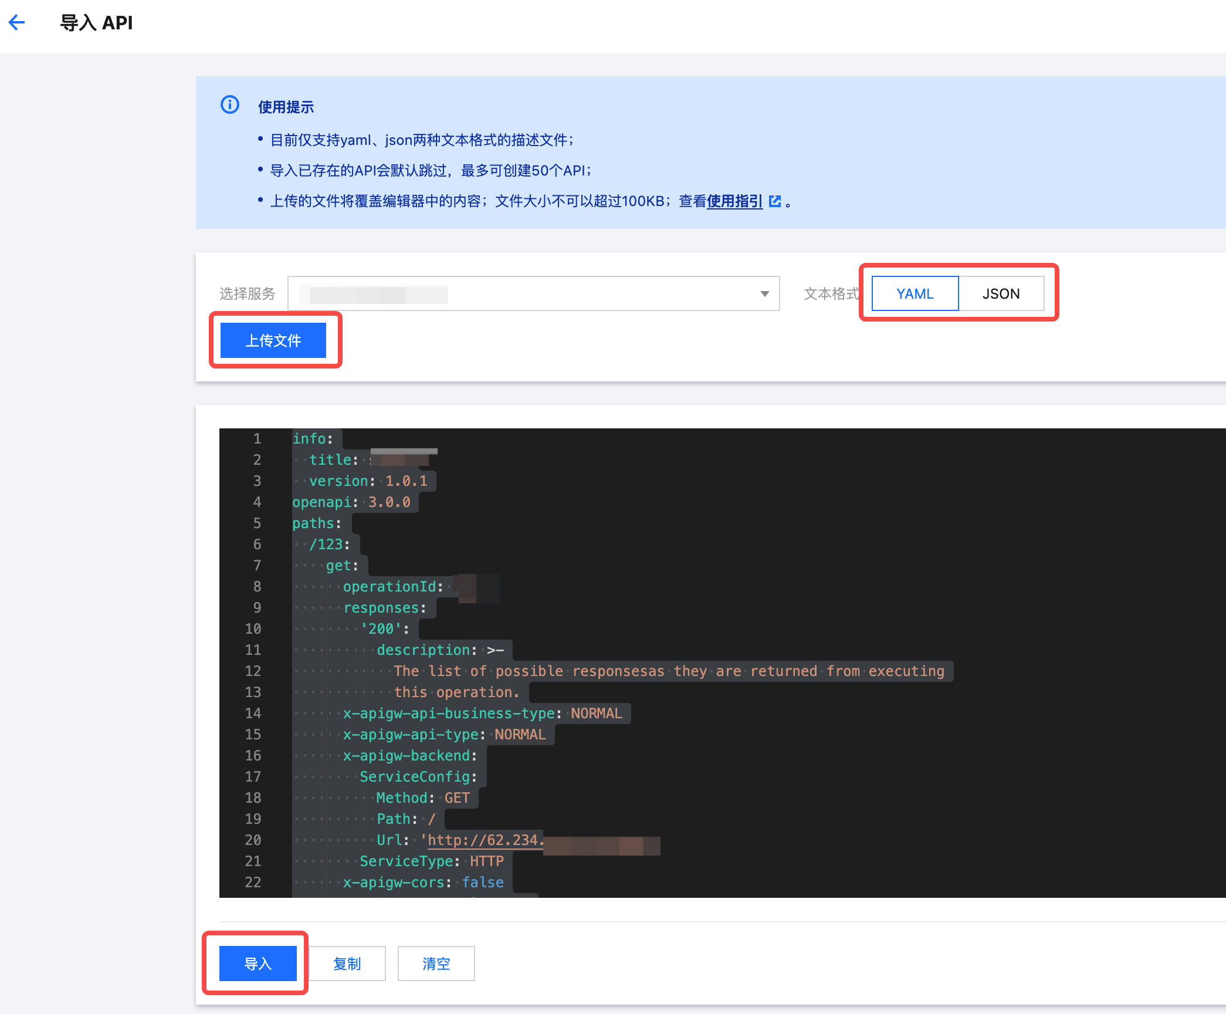This screenshot has height=1014, width=1226.
Task: Click the external link icon after 使用指引
Action: 775,201
